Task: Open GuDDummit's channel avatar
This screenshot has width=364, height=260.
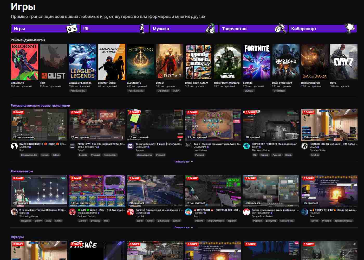Action: [188, 146]
